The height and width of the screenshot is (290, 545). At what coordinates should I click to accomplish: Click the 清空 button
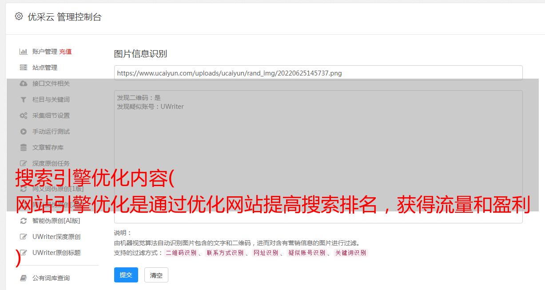pos(156,275)
